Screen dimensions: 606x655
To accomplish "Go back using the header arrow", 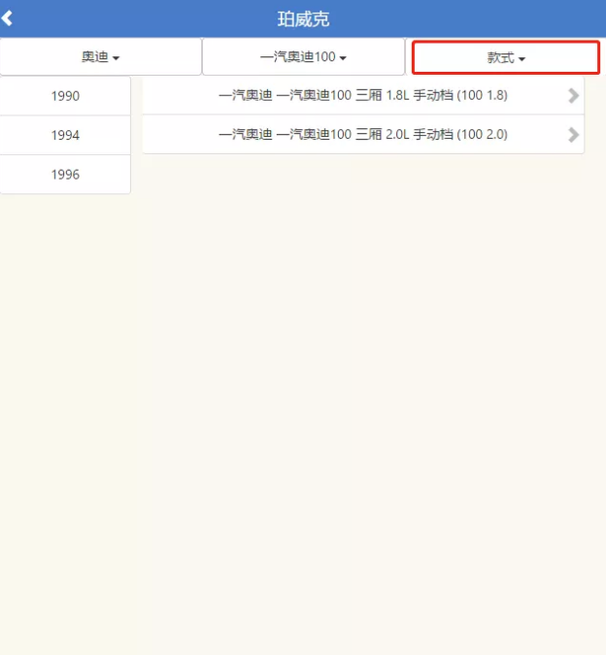I will pos(7,18).
